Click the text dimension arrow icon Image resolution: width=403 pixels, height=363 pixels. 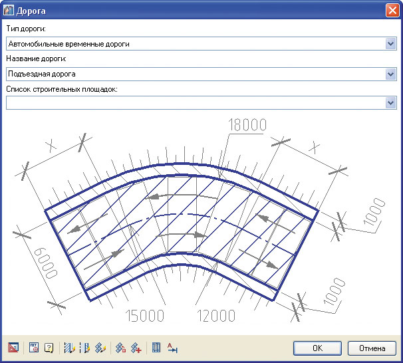click(x=172, y=348)
